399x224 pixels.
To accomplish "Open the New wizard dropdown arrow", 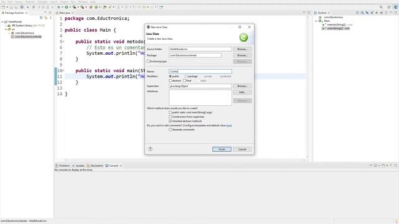I will coord(7,7).
